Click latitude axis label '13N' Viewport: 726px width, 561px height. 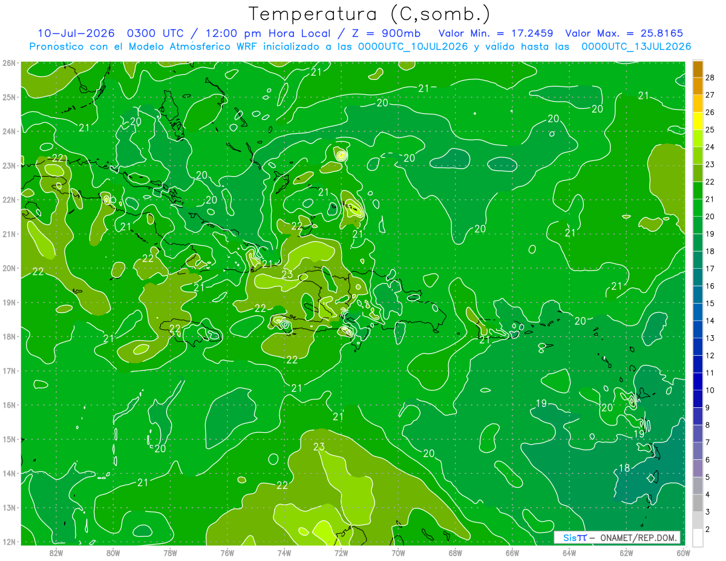9,507
